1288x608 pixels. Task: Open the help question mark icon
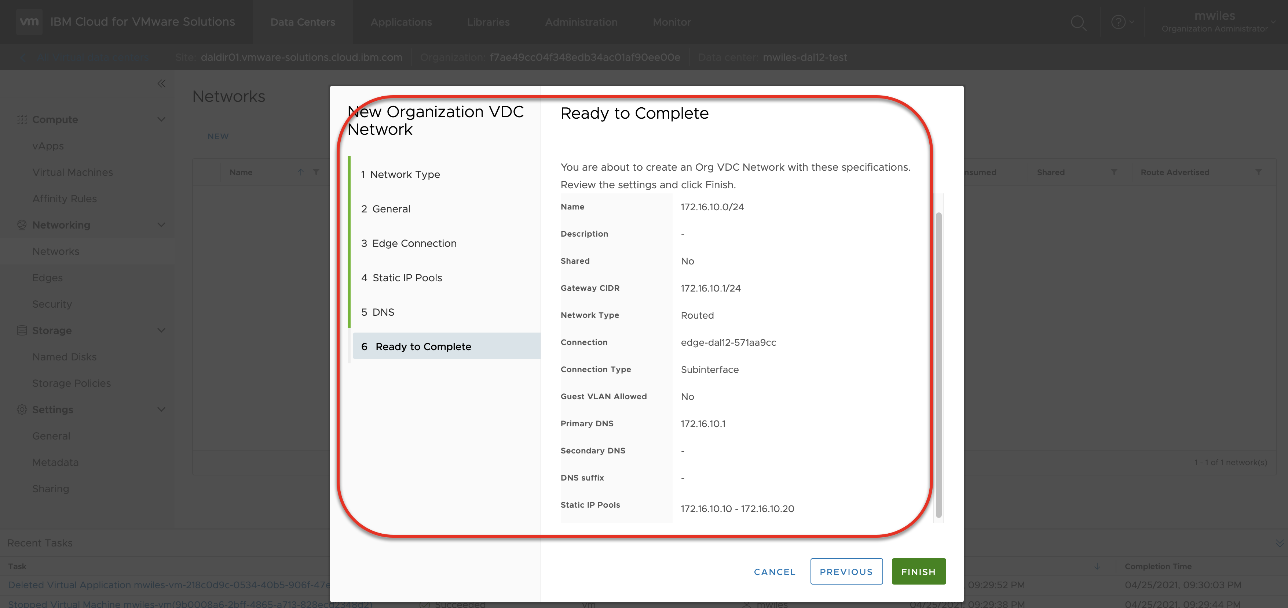[x=1118, y=22]
